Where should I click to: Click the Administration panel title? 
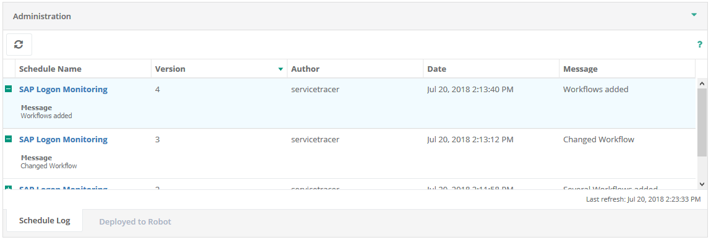(41, 16)
